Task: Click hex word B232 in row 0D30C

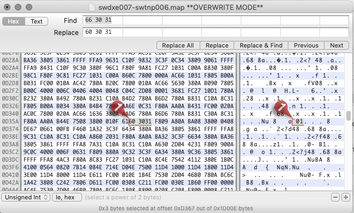Action: tap(30, 98)
